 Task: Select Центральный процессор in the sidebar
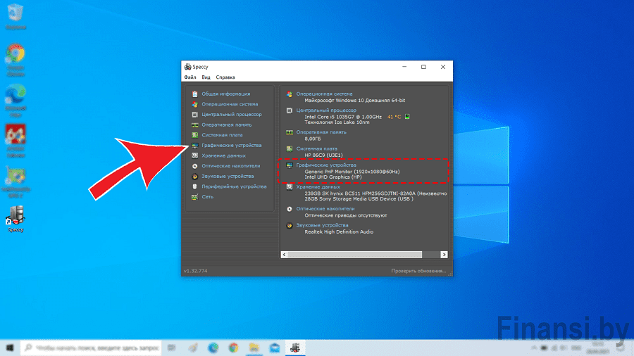pyautogui.click(x=232, y=115)
